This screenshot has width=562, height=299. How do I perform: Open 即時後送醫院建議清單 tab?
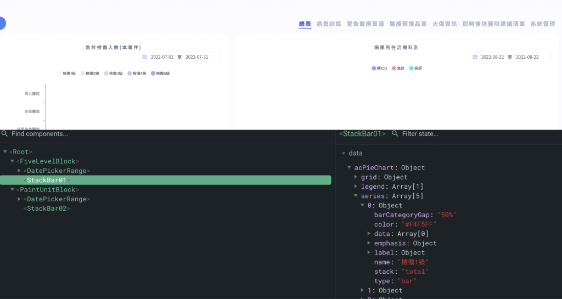(493, 24)
